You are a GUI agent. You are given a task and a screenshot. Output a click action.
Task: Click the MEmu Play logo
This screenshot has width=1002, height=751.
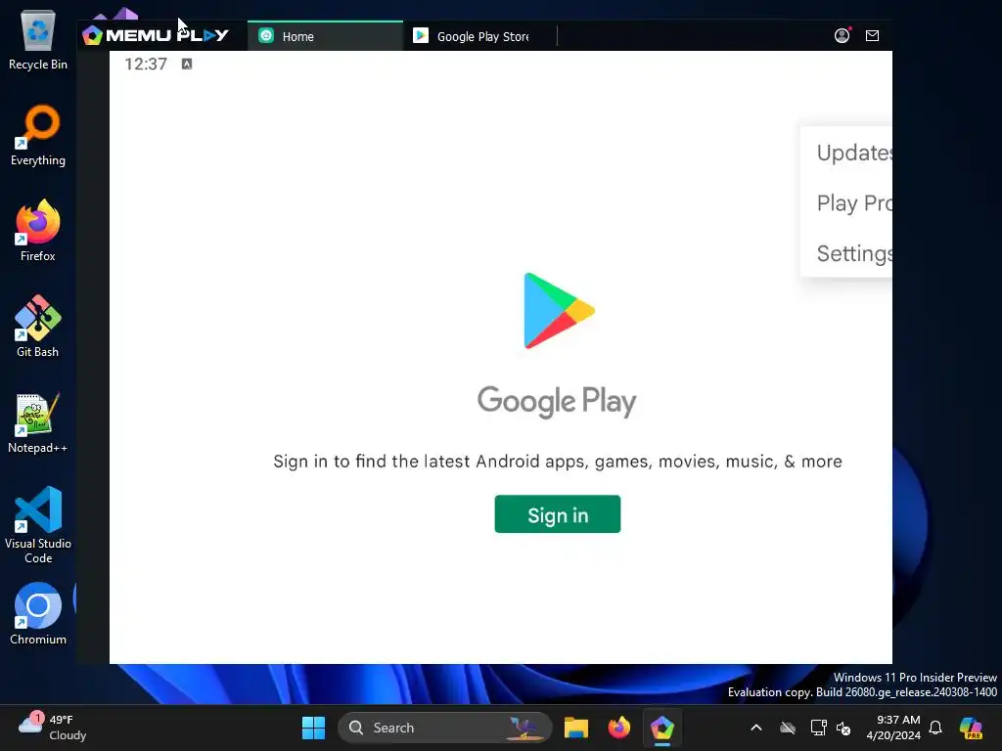click(x=156, y=35)
